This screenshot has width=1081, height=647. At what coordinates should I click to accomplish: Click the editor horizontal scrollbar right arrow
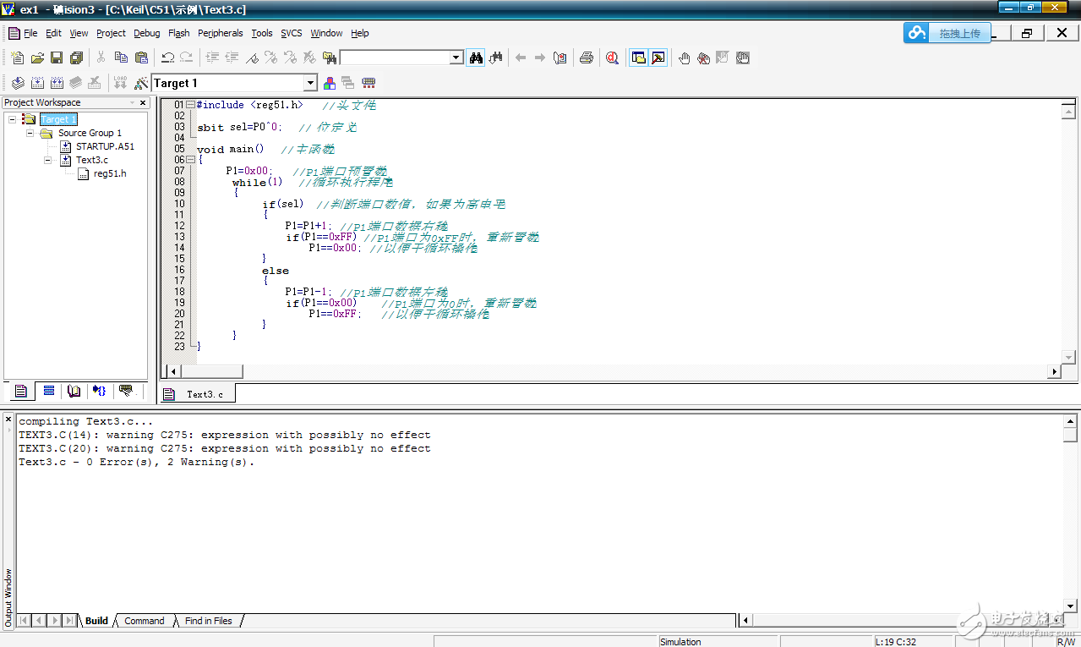click(1054, 371)
